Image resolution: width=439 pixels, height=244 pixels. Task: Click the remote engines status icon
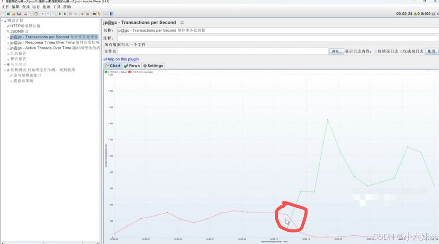(x=434, y=14)
